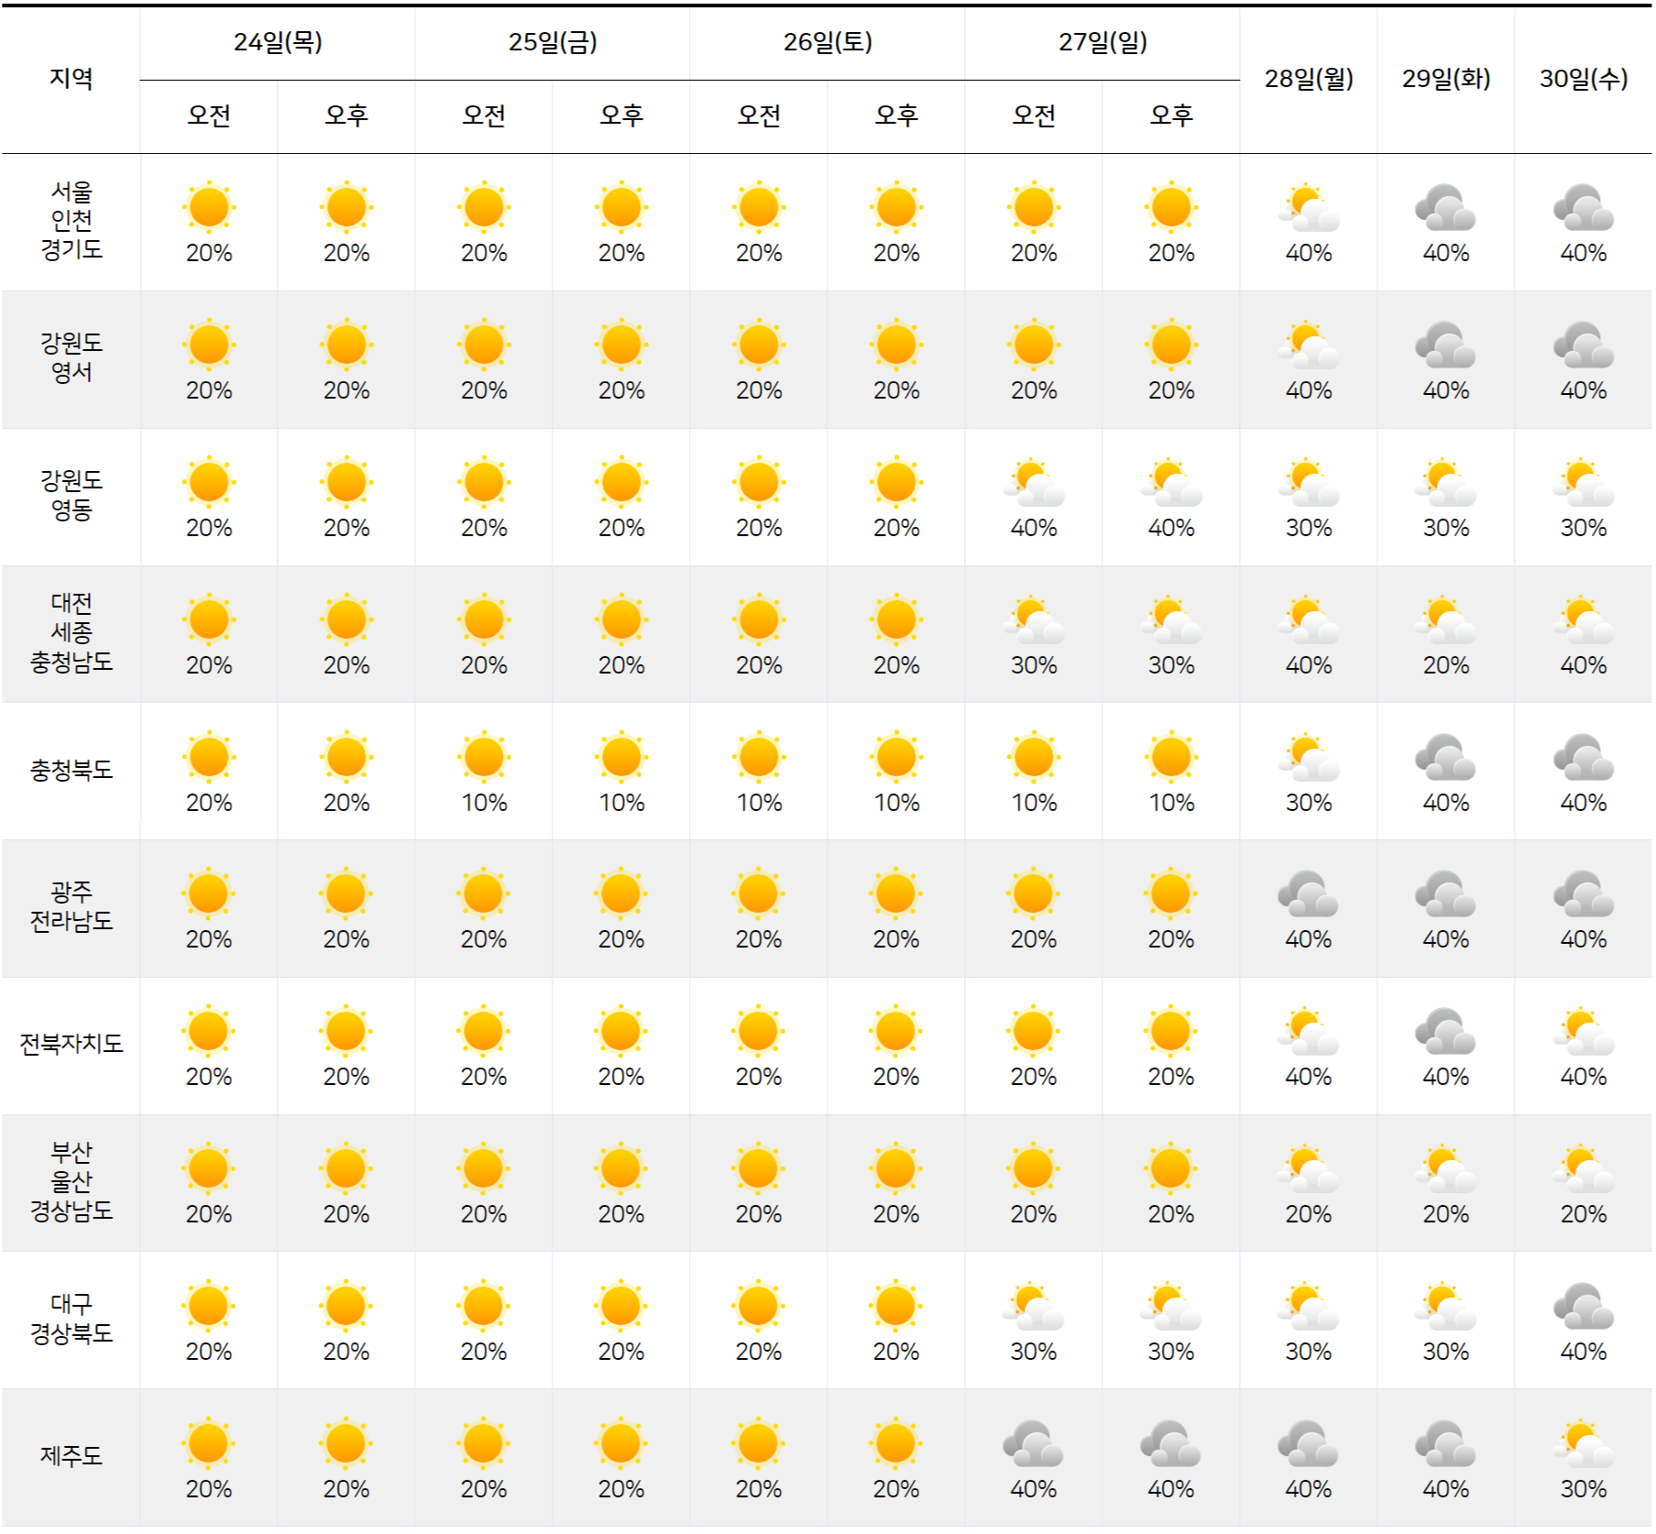Click the cloudy icon for 광주 전라남도 28일
This screenshot has height=1534, width=1656.
(x=1309, y=893)
